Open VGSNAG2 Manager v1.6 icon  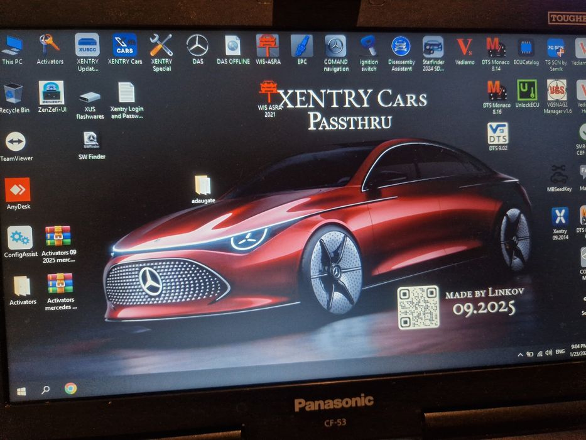coord(557,97)
